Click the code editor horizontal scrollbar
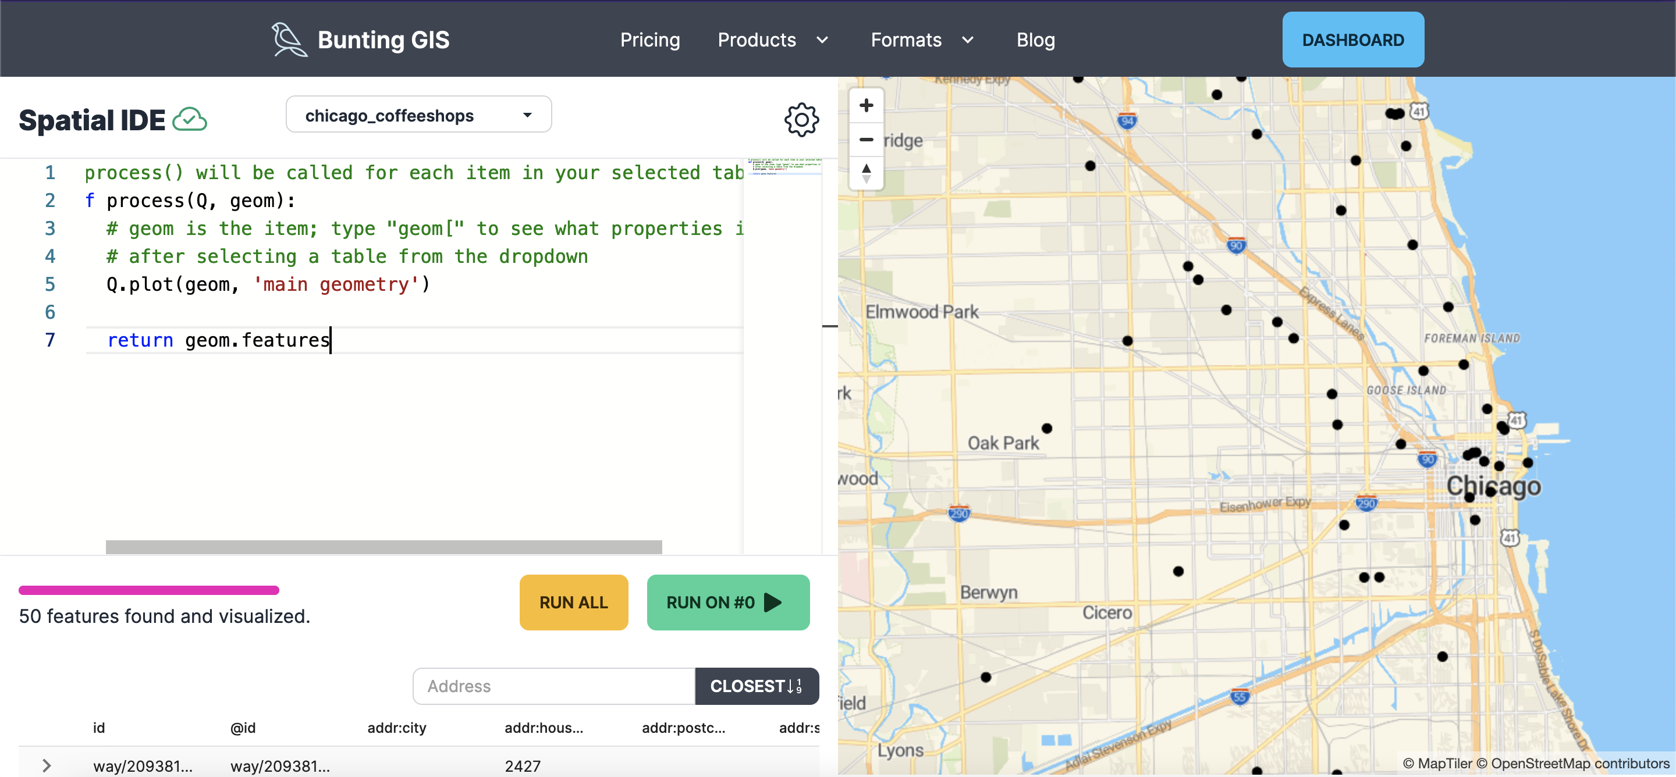Screen dimensions: 1676x777 pos(384,547)
